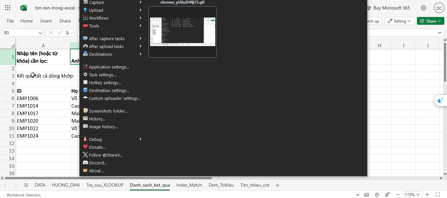Click the Destination settings globe icon
Screen dimensions: 447x198
[85, 90]
